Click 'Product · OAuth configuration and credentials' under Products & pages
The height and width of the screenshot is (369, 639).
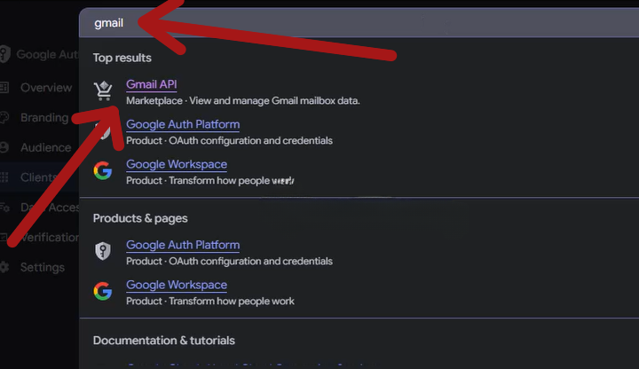pyautogui.click(x=230, y=261)
